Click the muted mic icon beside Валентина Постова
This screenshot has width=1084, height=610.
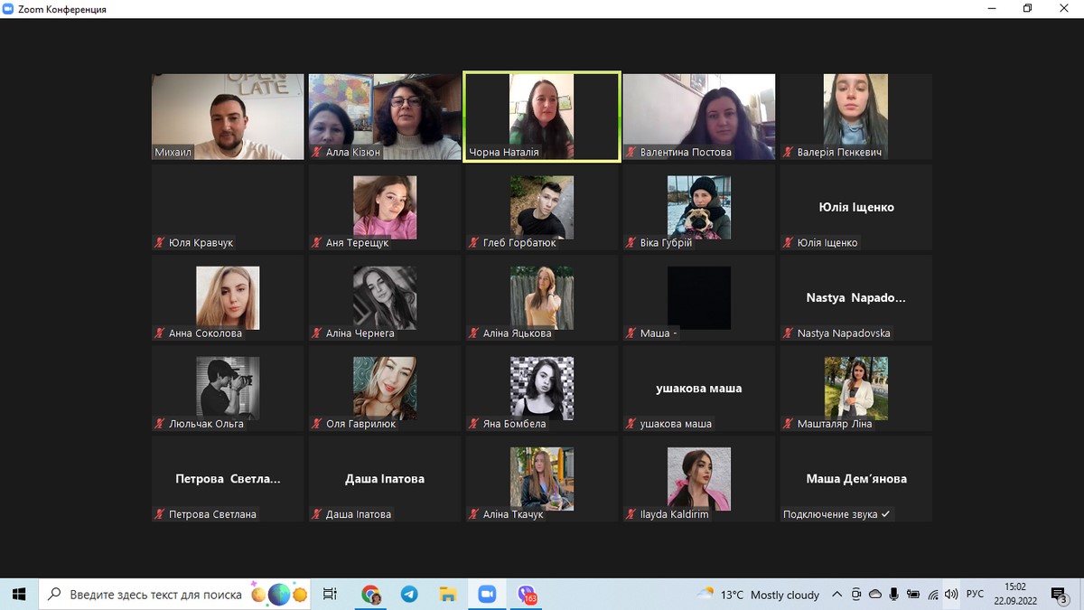coord(631,153)
